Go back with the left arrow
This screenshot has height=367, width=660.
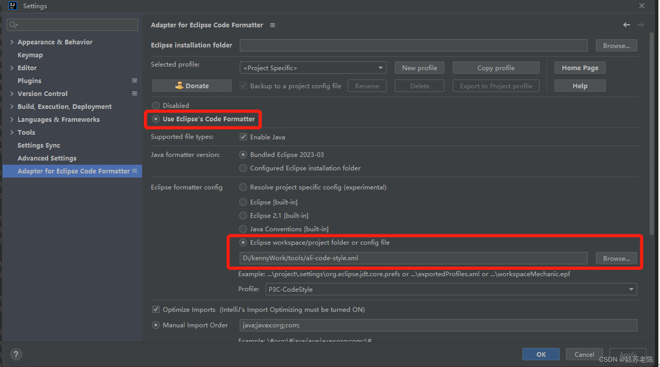tap(627, 25)
